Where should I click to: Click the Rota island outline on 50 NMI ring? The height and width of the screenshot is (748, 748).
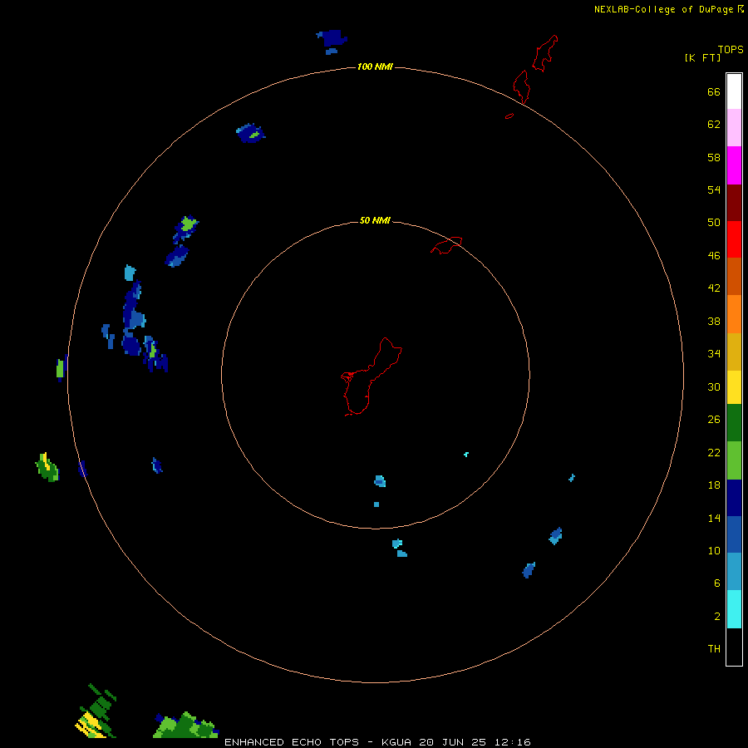446,245
